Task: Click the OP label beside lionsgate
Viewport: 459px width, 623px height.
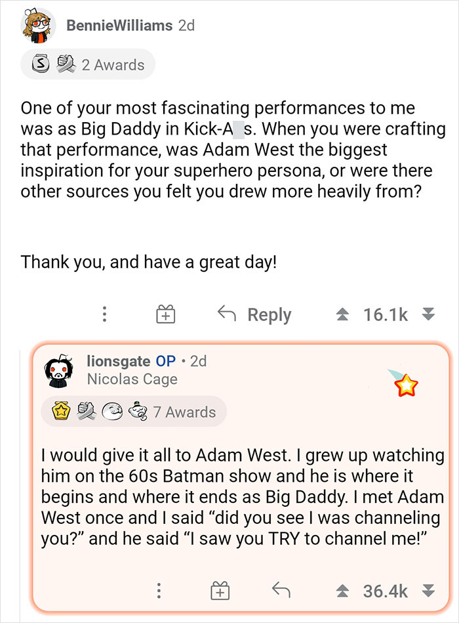Action: [x=165, y=361]
